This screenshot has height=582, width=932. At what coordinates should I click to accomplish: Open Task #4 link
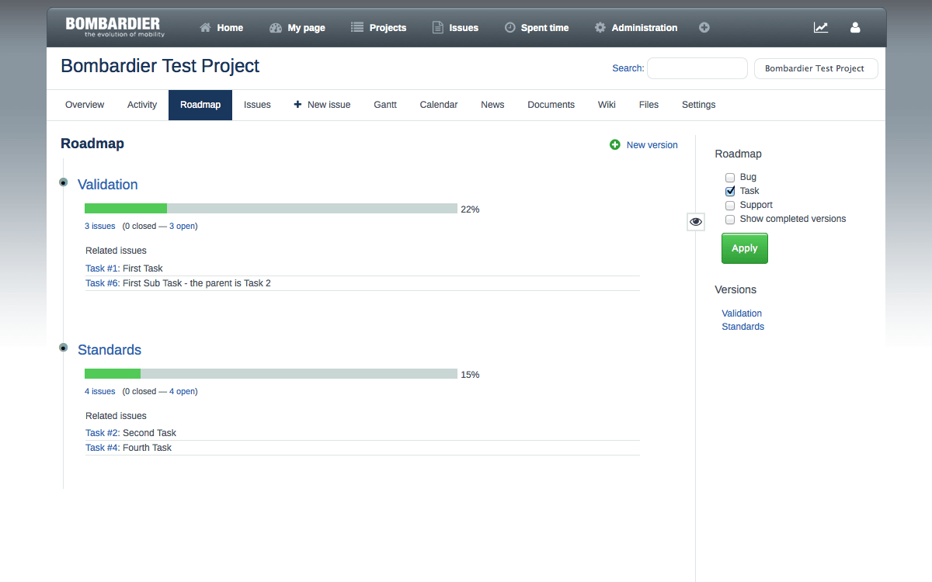102,448
